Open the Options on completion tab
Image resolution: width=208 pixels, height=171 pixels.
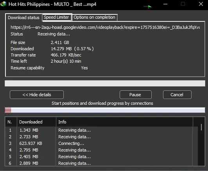95,17
